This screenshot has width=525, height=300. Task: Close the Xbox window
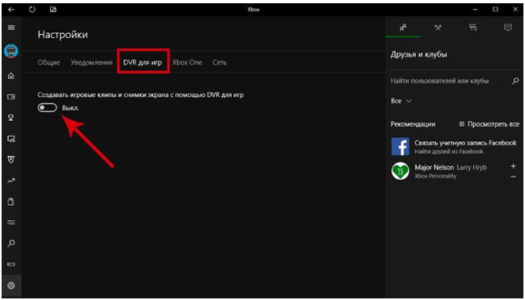[515, 10]
